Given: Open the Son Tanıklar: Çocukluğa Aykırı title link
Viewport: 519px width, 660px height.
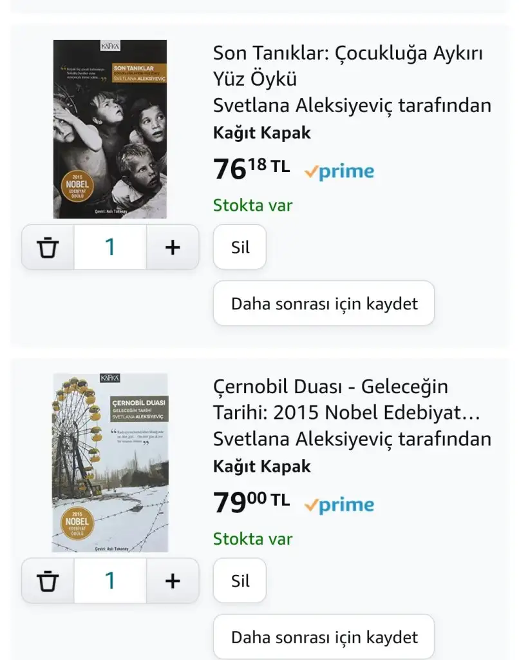Looking at the screenshot, I should (x=348, y=66).
